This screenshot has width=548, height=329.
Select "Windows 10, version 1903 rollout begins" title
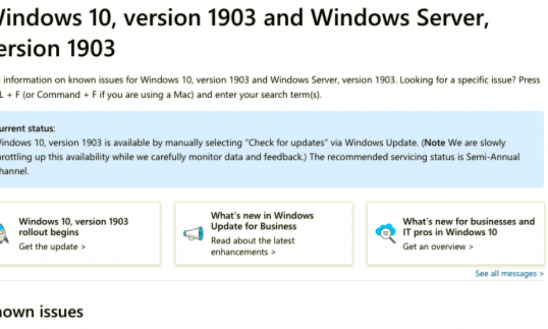click(x=73, y=227)
